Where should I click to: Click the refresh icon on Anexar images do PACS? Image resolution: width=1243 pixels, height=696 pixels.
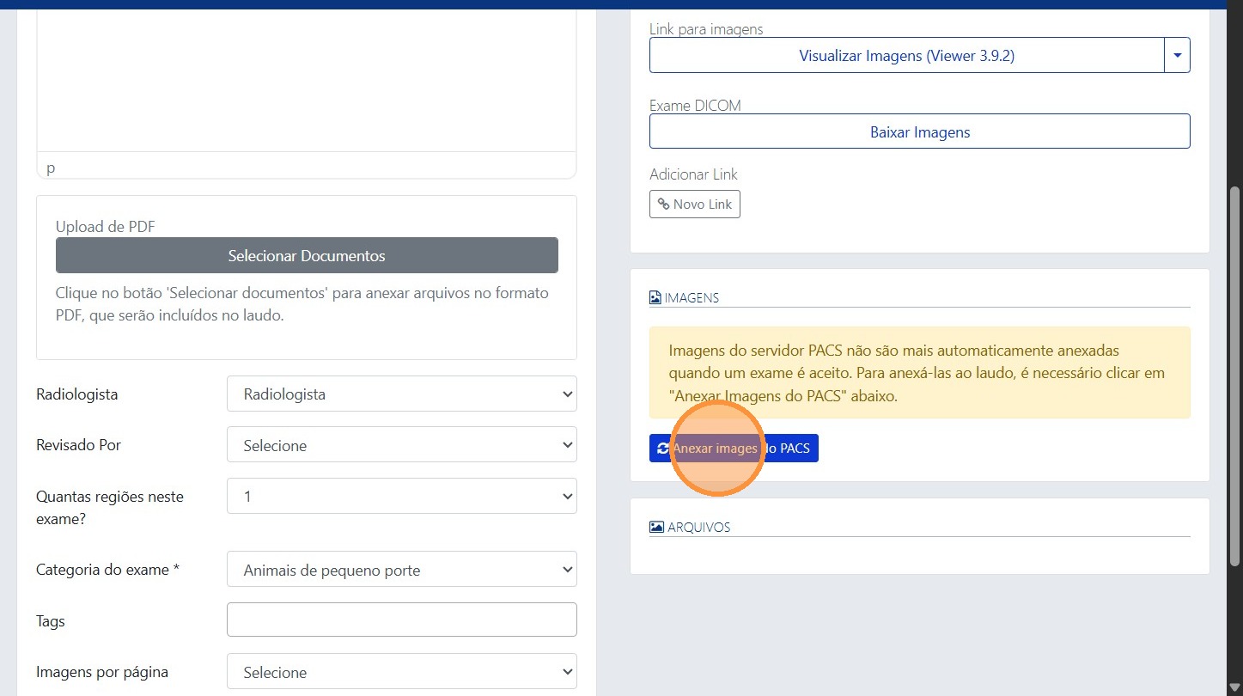click(662, 448)
